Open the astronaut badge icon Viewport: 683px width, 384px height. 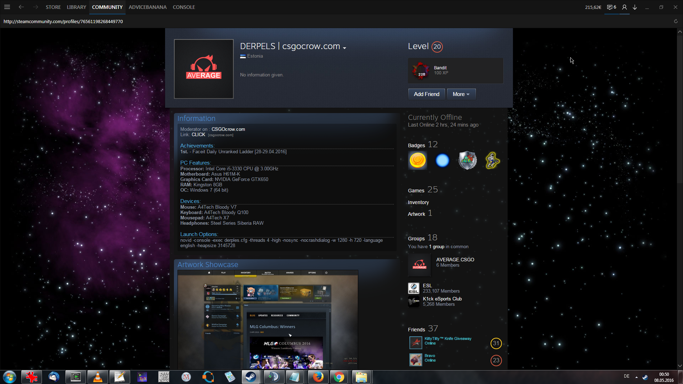coord(492,160)
